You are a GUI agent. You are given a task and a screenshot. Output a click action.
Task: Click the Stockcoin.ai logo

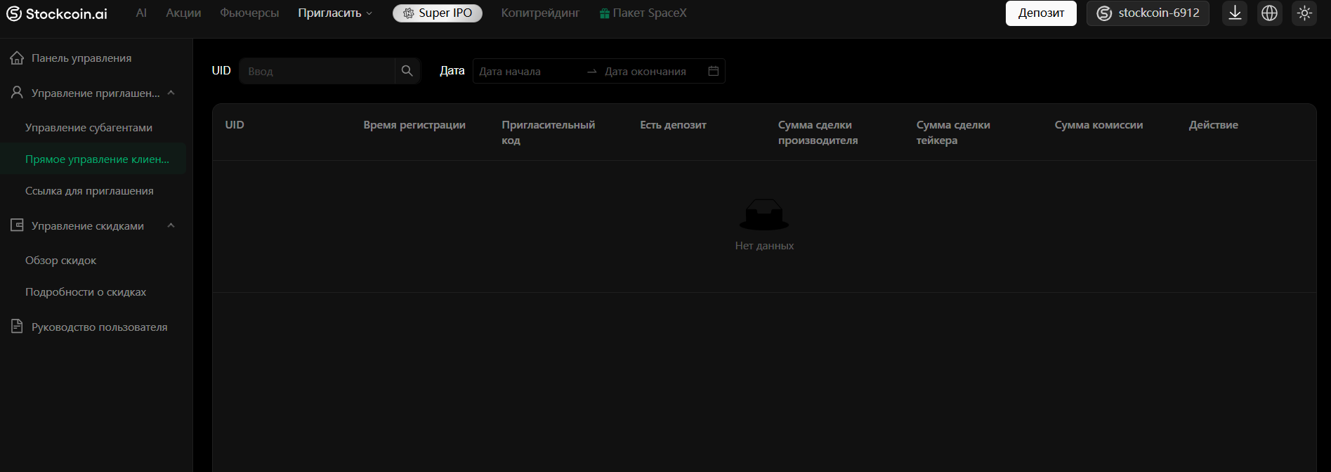tap(57, 13)
